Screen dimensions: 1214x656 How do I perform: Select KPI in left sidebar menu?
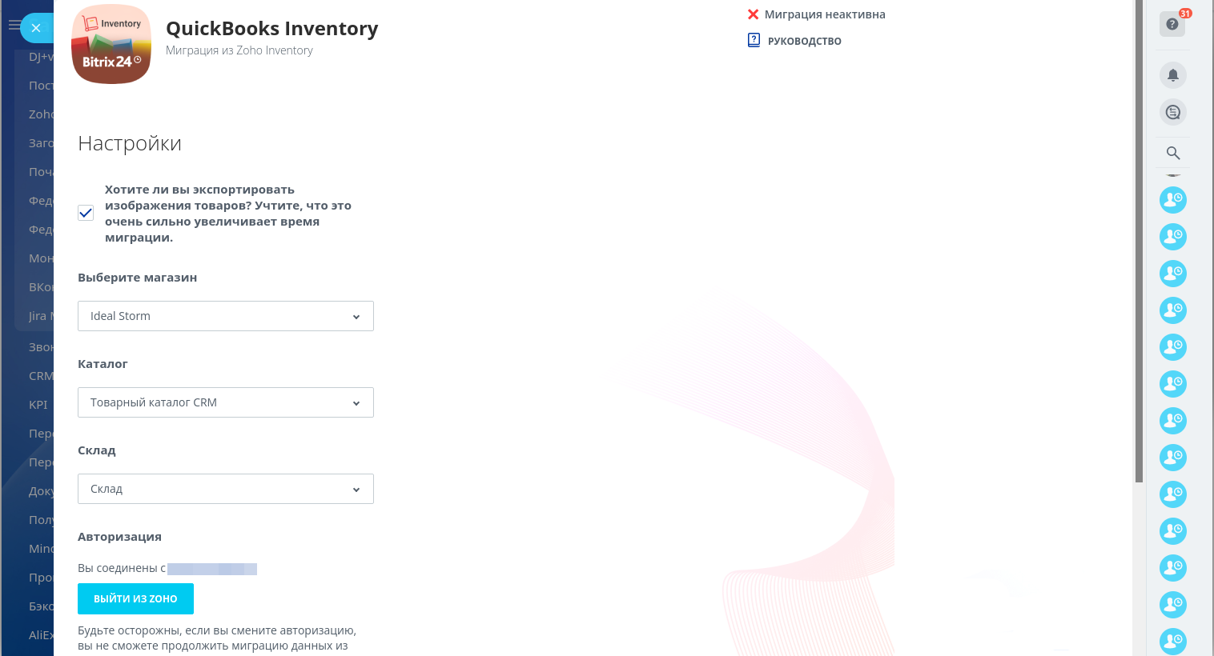coord(38,405)
